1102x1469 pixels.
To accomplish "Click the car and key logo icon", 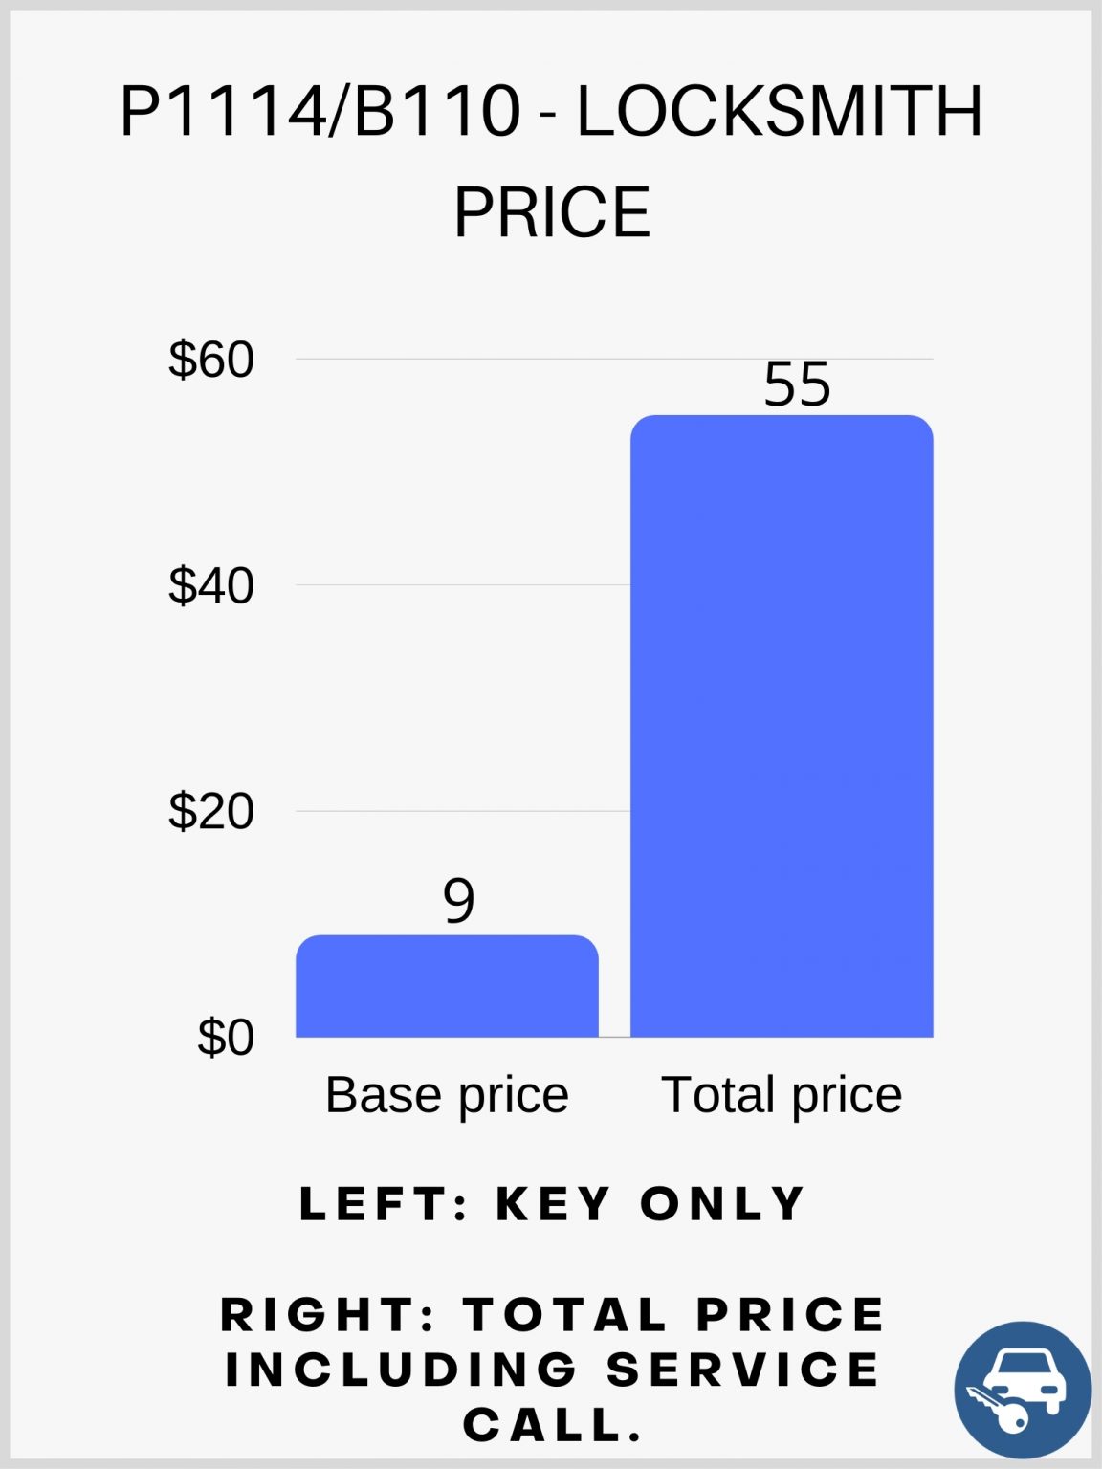I will click(1023, 1390).
